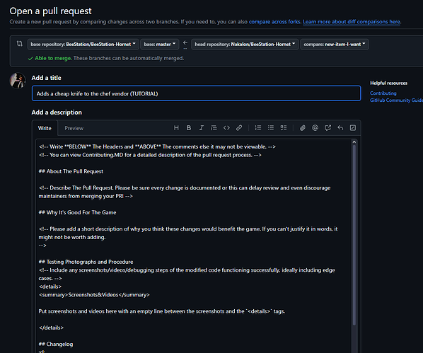
Task: Click the '## About The Pull Request' line
Action: 71,171
